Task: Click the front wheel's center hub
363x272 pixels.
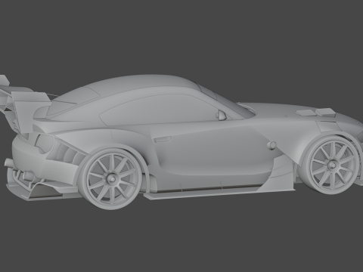Action: [332, 165]
